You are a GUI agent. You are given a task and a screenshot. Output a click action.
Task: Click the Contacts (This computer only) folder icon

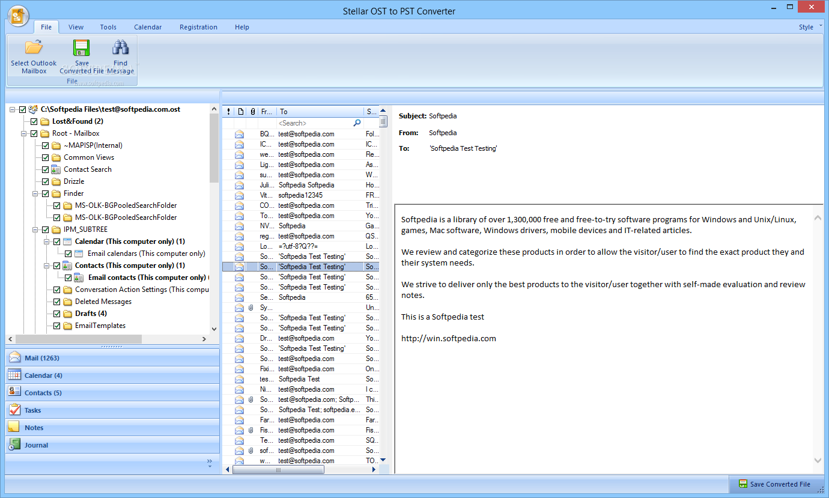(67, 266)
